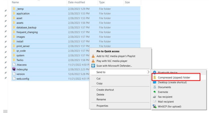Click the Evernote elephant icon

tap(154, 92)
